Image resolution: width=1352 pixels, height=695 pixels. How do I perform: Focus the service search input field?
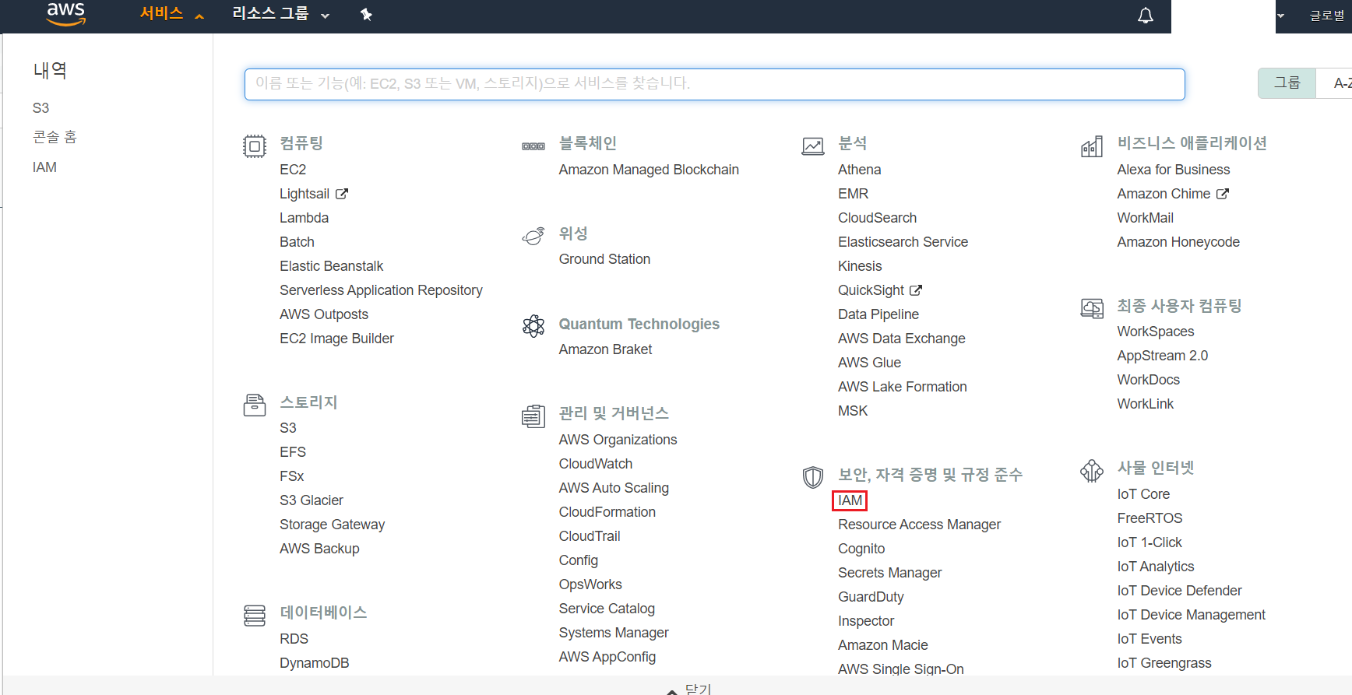715,84
